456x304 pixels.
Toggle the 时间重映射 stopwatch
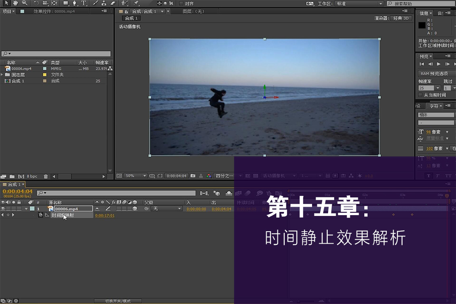click(41, 215)
